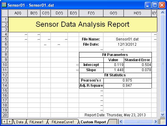This screenshot has height=126, width=167.
Task: Select the Custom Report sheet tab
Action: (x=93, y=122)
